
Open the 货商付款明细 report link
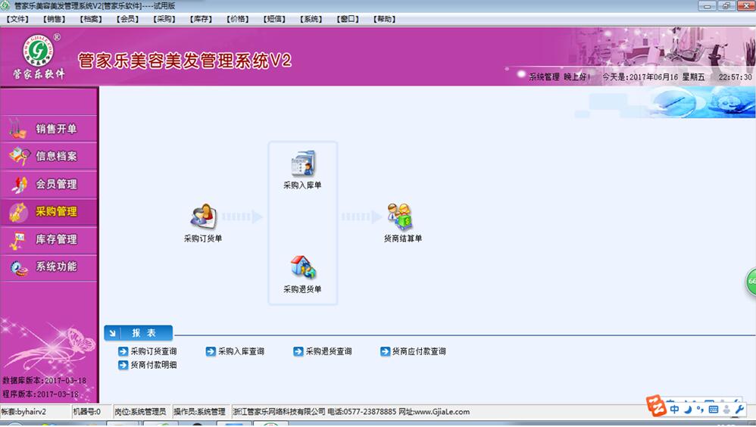pos(148,365)
